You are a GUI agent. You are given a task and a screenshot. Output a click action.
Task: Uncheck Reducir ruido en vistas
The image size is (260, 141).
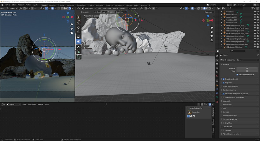pos(238,74)
